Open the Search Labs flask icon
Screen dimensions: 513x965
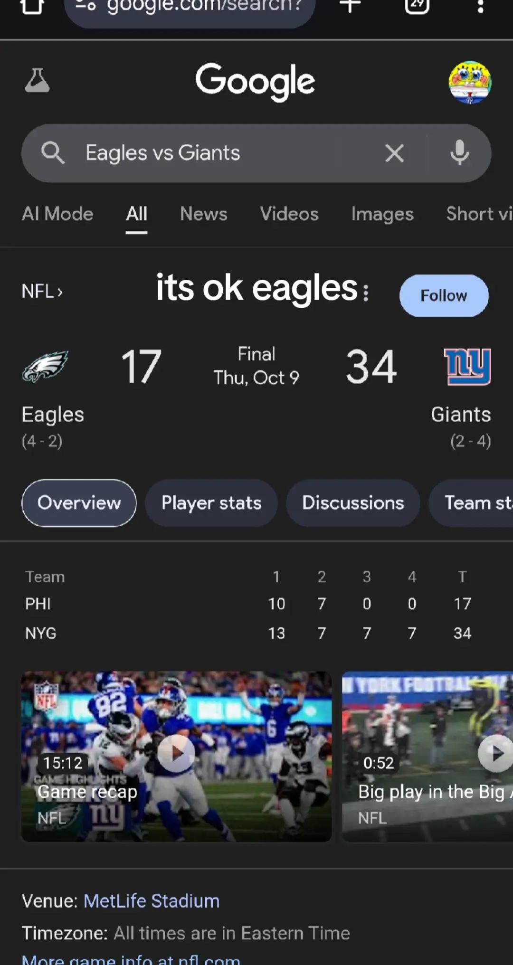(x=37, y=80)
